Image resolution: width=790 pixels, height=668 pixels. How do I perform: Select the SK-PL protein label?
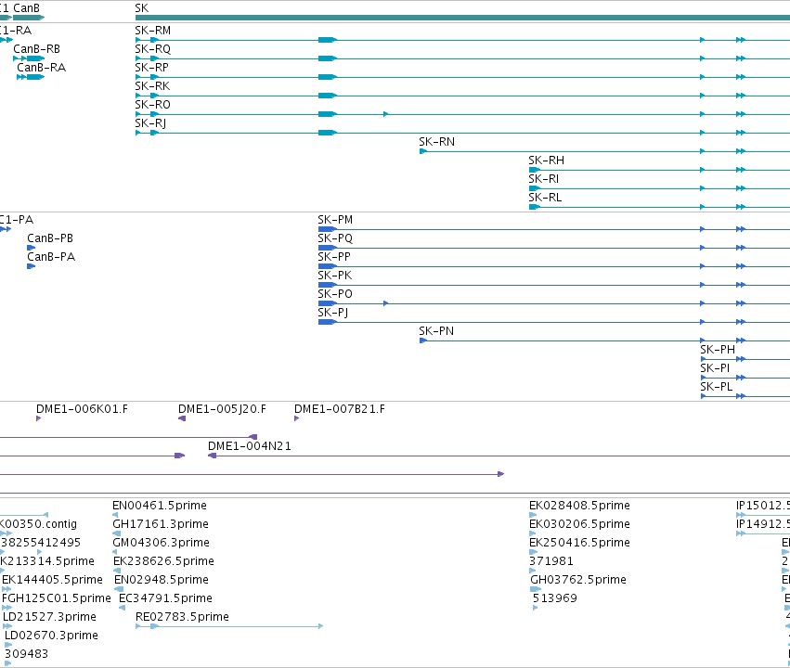[x=716, y=387]
